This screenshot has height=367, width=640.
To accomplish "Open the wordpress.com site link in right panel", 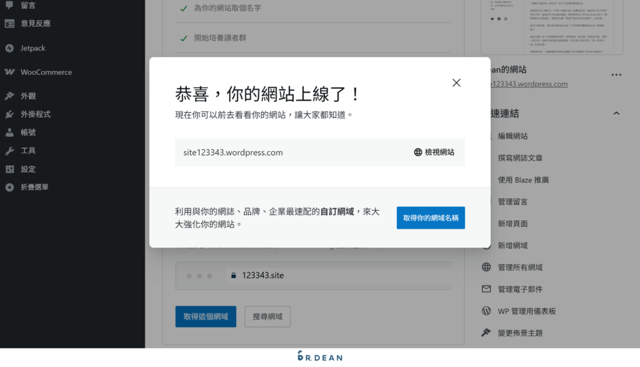I will pos(529,84).
